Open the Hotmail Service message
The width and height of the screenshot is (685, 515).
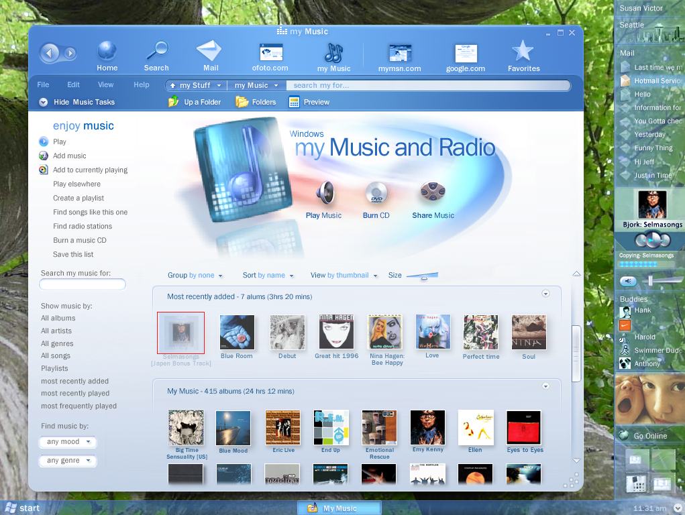pyautogui.click(x=651, y=81)
